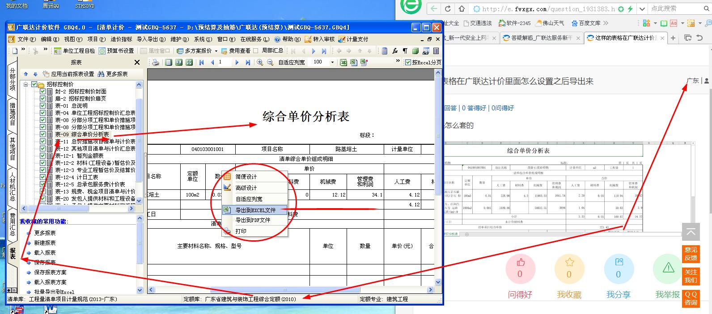The height and width of the screenshot is (314, 712).
Task: Choose 导出到PDF文件 in context menu
Action: pos(255,220)
